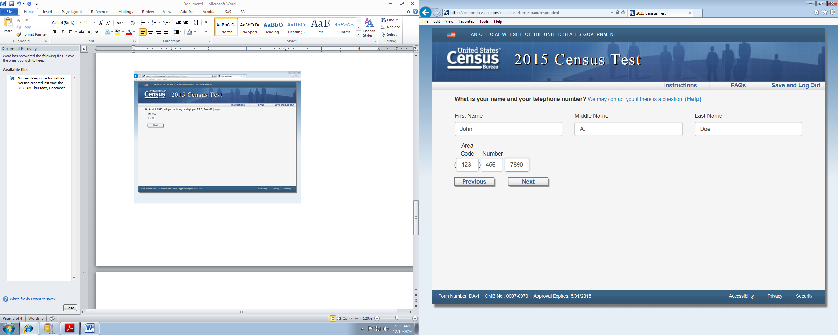Expand the Styles gallery more arrow

click(x=359, y=34)
